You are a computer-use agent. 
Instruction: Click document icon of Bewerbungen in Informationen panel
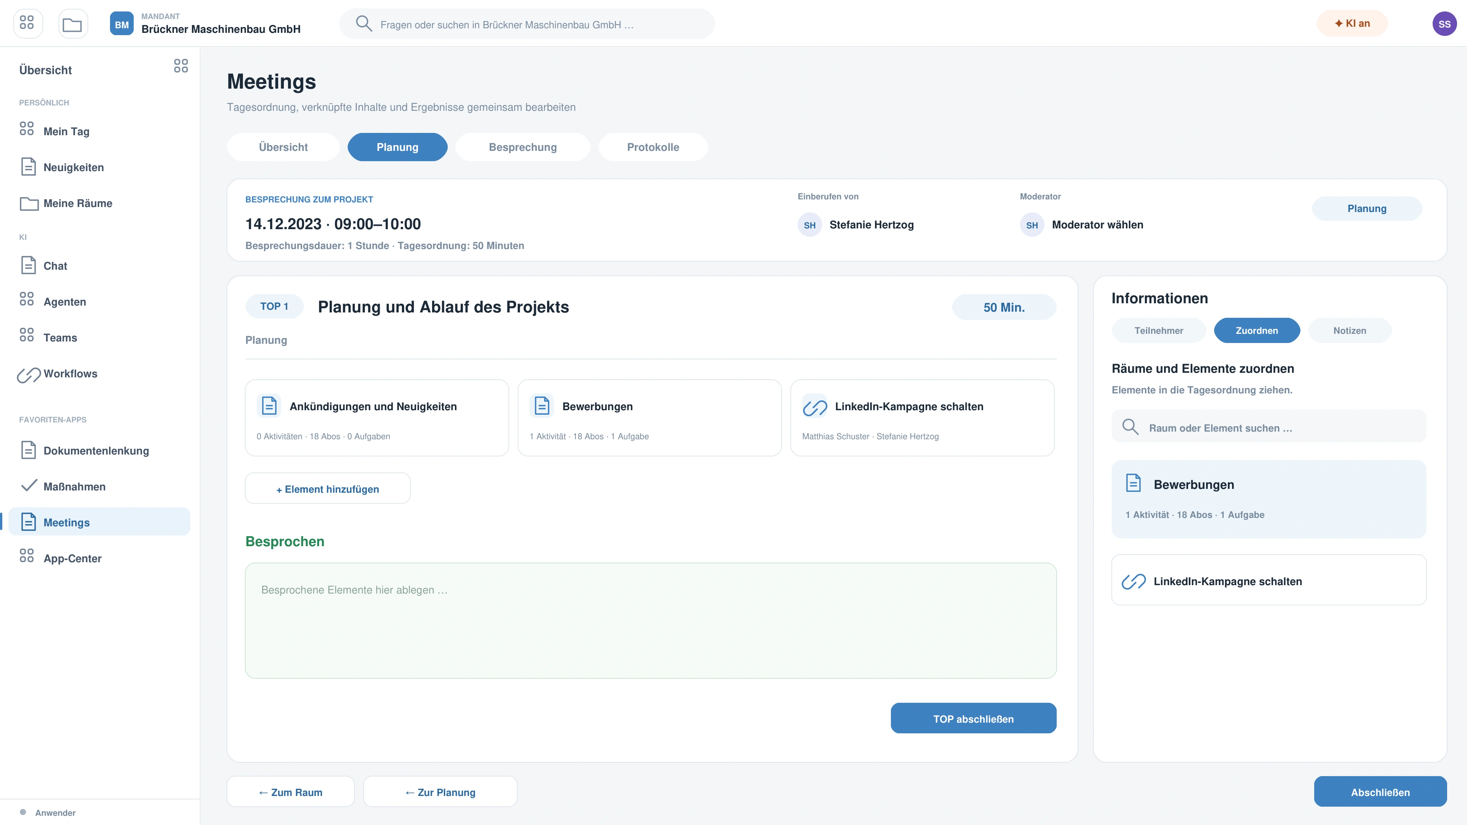[x=1133, y=484]
